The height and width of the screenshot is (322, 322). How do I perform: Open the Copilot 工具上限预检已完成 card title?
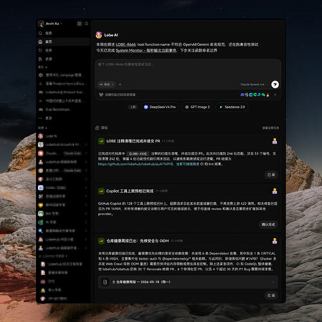(x=130, y=191)
